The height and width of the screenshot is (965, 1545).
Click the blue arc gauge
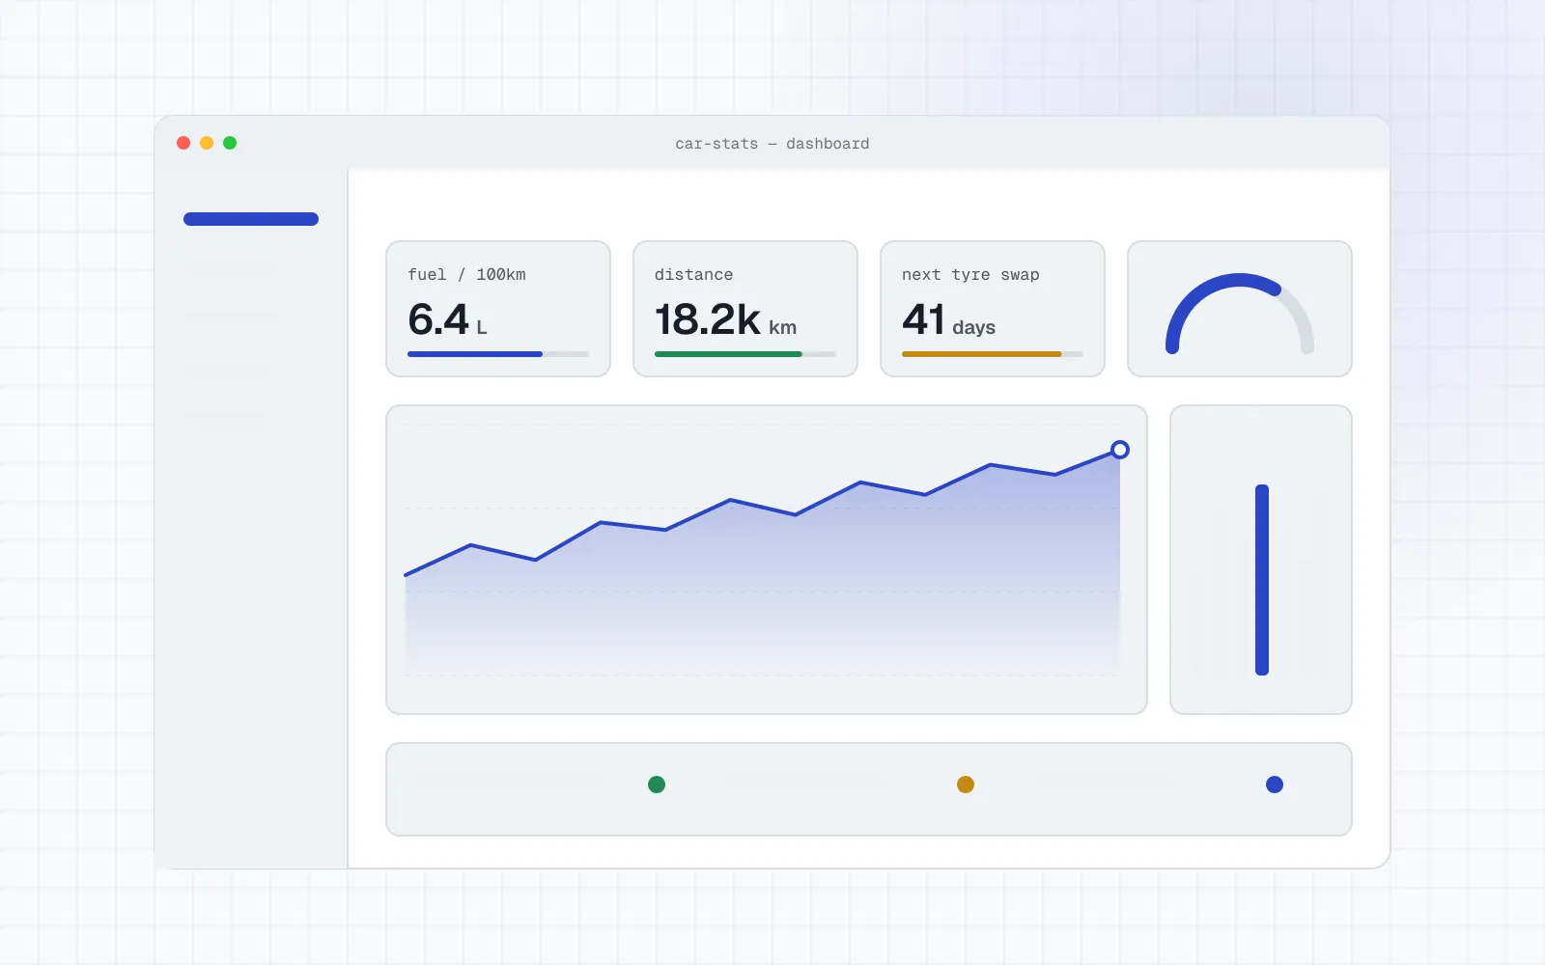(x=1240, y=314)
